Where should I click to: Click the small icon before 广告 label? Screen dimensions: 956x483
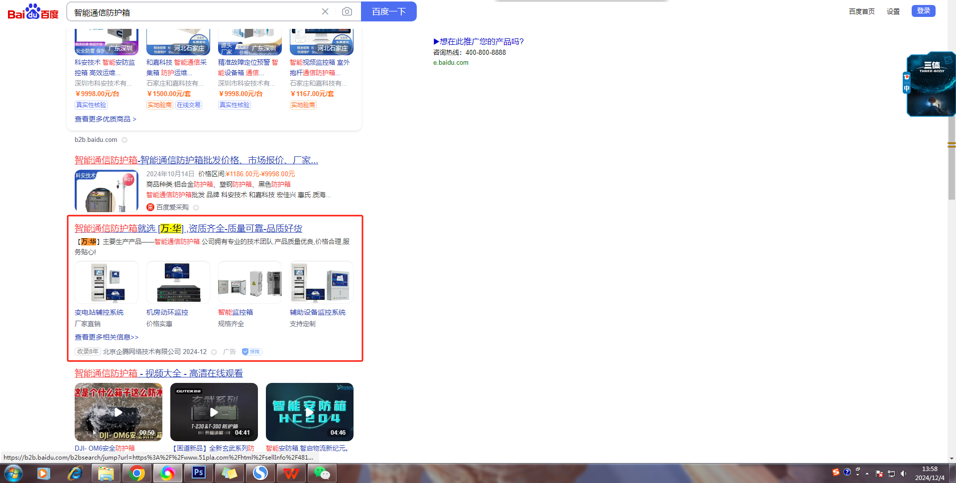[214, 352]
